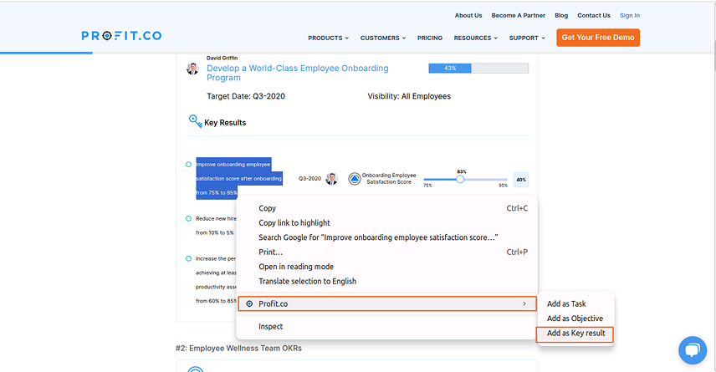
Task: Click the Get Your Free Demo button
Action: point(598,38)
